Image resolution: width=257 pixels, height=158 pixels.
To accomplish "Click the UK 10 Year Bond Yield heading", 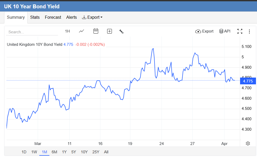I will pyautogui.click(x=32, y=7).
